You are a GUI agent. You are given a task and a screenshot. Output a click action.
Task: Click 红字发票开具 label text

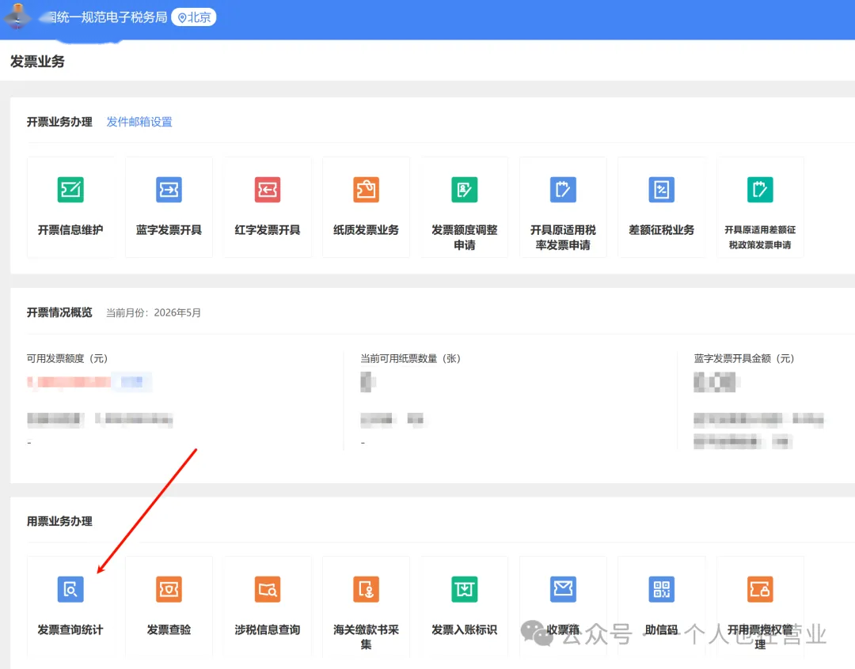click(268, 230)
